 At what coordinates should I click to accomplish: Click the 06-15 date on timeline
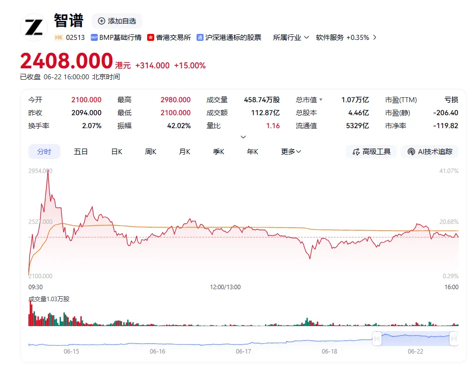click(71, 352)
